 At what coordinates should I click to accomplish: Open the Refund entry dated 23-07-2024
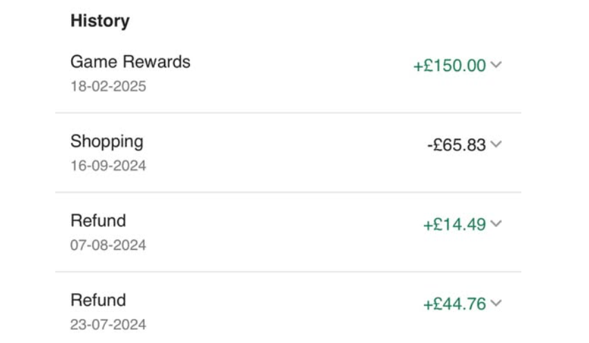tap(98, 300)
